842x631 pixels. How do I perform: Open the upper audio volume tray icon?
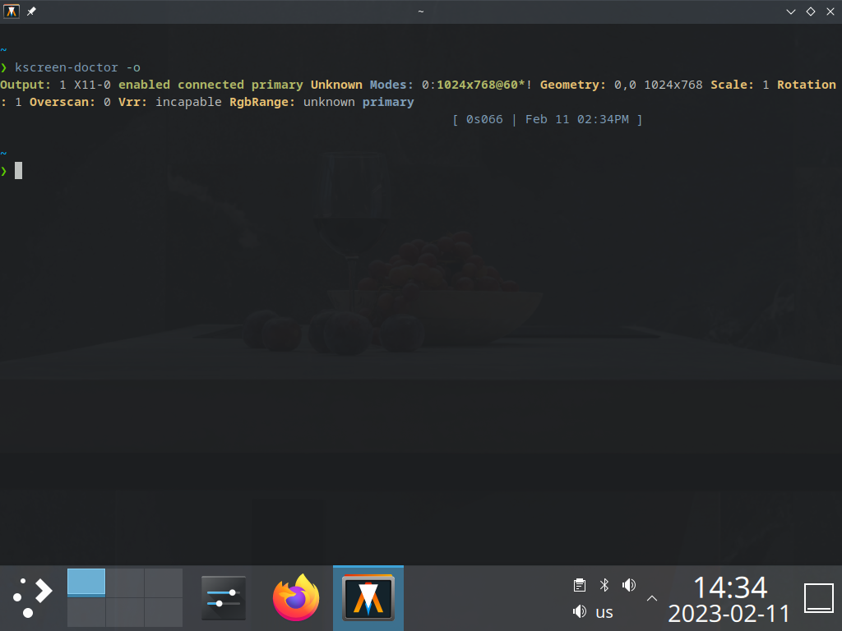pyautogui.click(x=629, y=585)
